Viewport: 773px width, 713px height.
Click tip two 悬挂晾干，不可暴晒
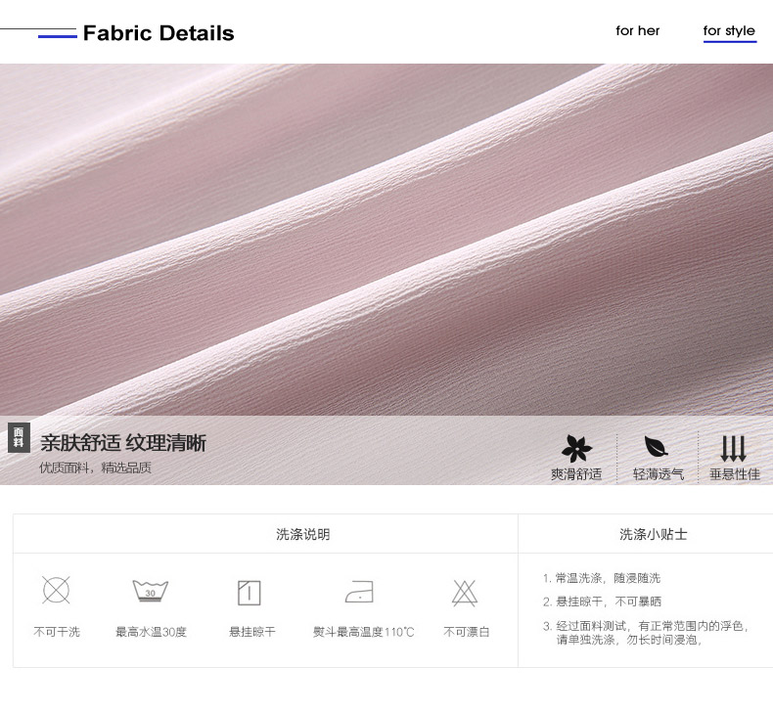click(608, 602)
